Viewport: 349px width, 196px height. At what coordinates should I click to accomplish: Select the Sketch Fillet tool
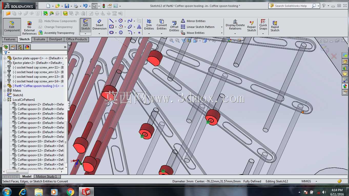(x=130, y=33)
